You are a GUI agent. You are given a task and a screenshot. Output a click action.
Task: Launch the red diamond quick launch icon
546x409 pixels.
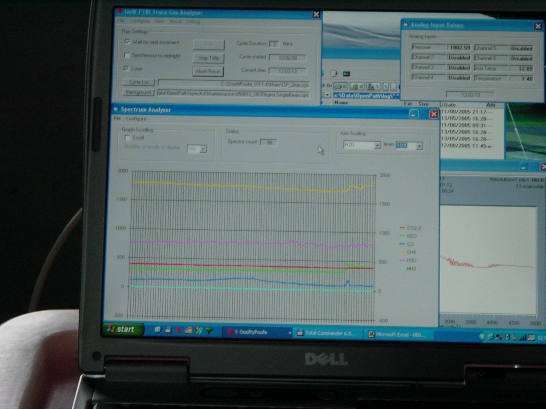point(178,330)
